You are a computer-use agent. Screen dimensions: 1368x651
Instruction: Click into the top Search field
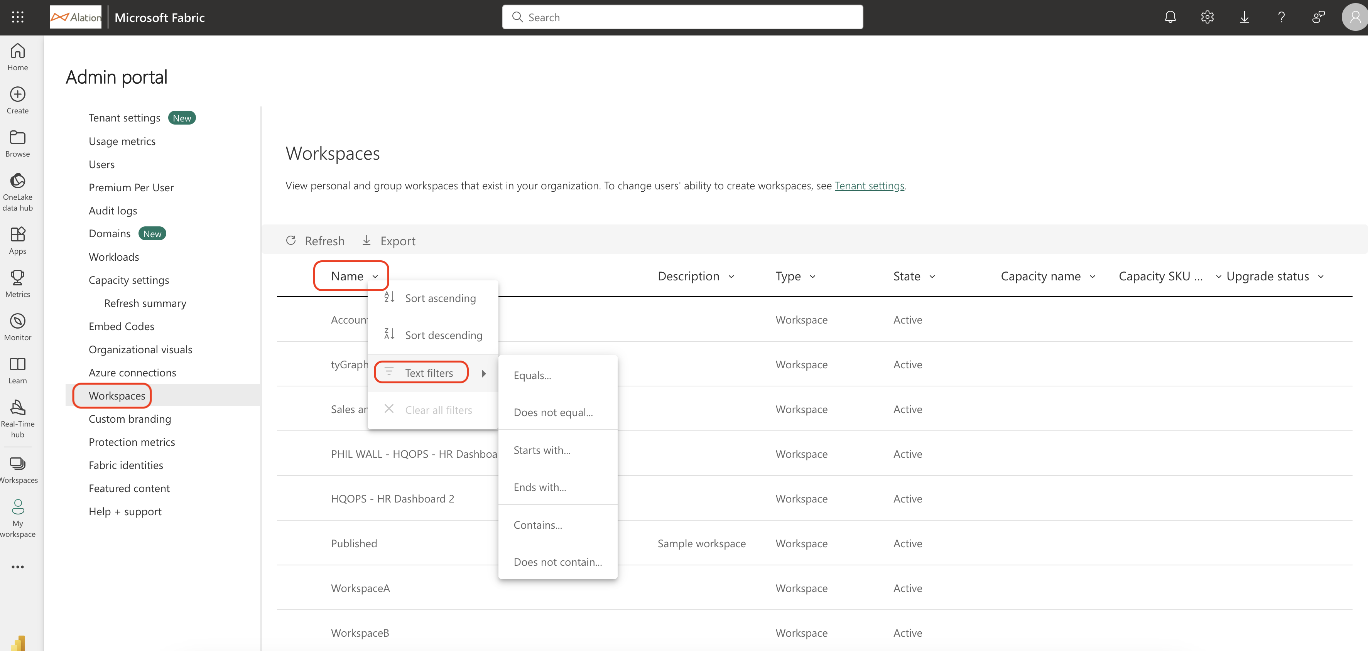coord(682,17)
